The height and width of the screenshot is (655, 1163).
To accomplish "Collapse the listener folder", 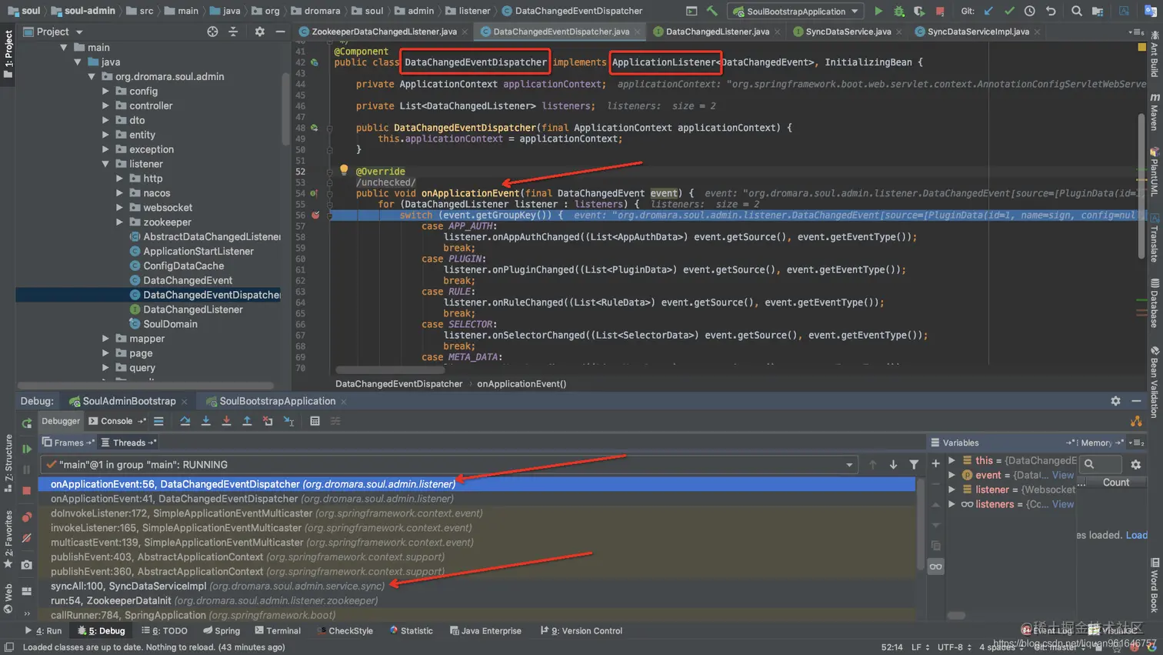I will coord(105,164).
